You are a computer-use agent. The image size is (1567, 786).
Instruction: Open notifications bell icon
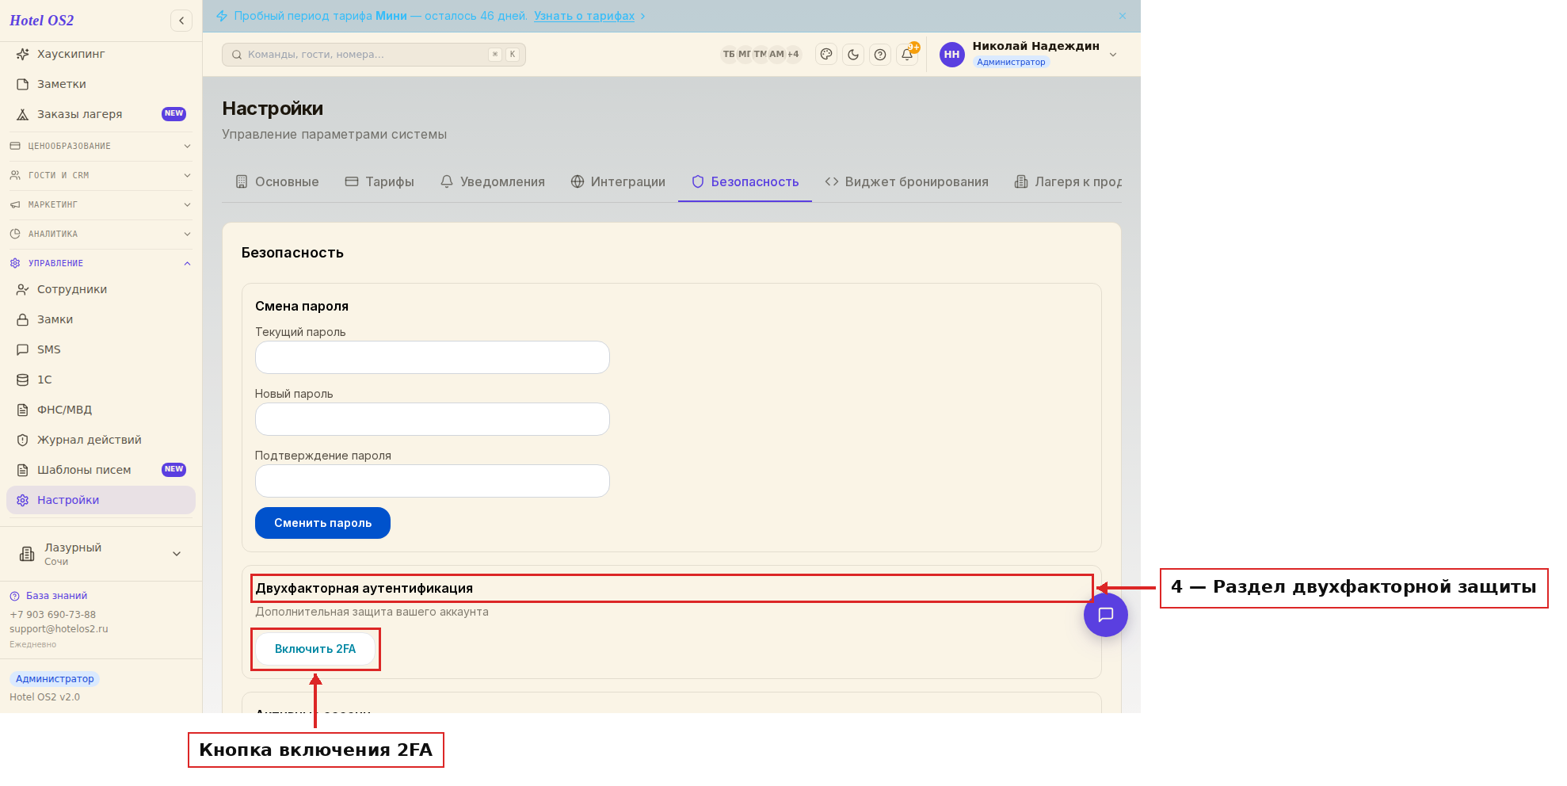tap(907, 55)
